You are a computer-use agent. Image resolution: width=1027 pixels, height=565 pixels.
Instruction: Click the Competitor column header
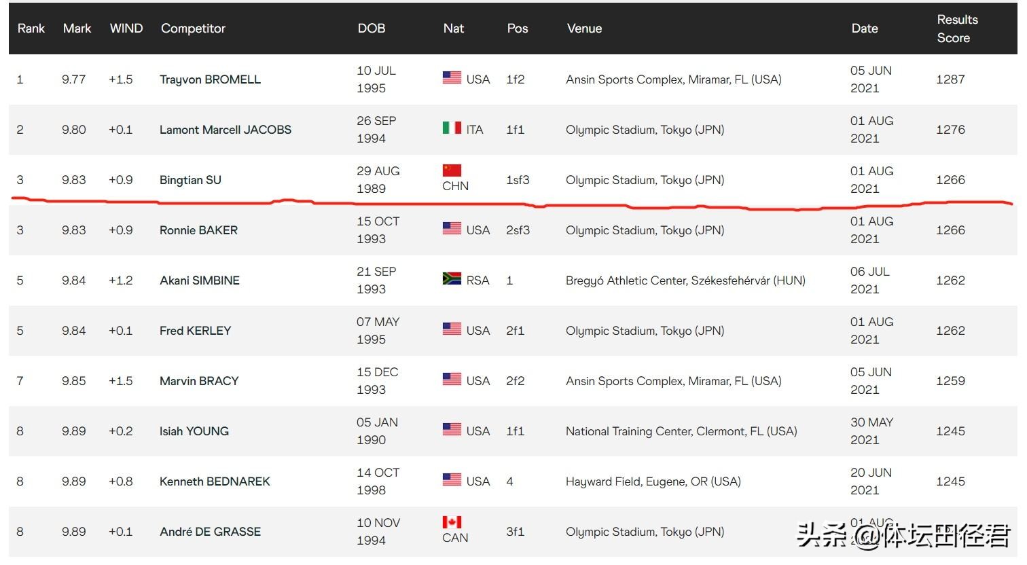point(193,29)
